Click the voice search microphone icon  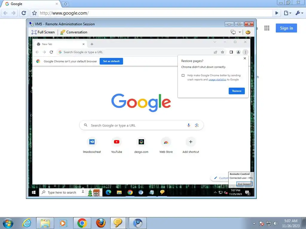click(x=189, y=125)
